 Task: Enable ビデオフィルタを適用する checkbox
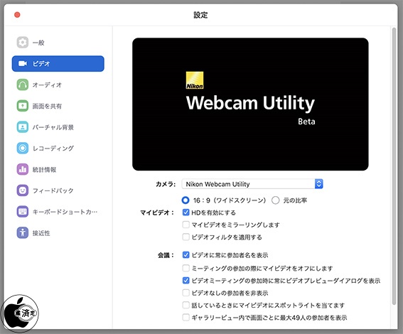coord(186,237)
